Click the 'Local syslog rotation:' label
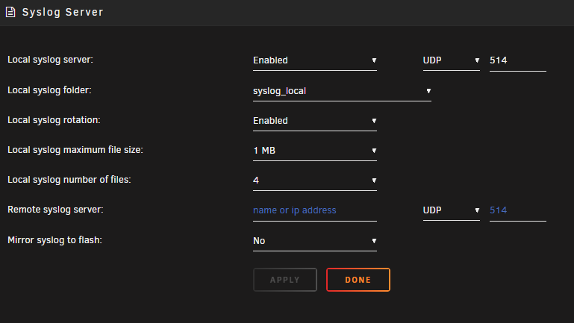The height and width of the screenshot is (323, 574). 54,120
